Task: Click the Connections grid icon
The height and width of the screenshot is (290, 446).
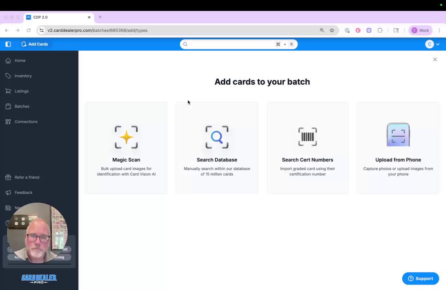Action: (8, 122)
